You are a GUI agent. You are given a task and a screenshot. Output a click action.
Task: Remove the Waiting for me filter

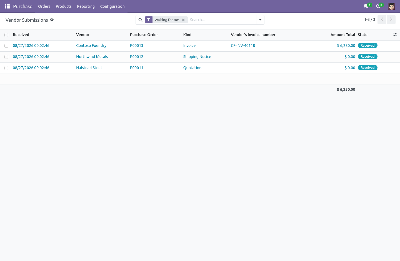183,20
